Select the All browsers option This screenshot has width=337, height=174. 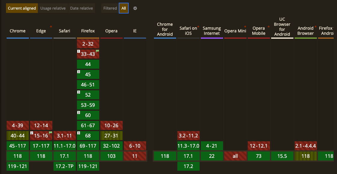pyautogui.click(x=124, y=8)
